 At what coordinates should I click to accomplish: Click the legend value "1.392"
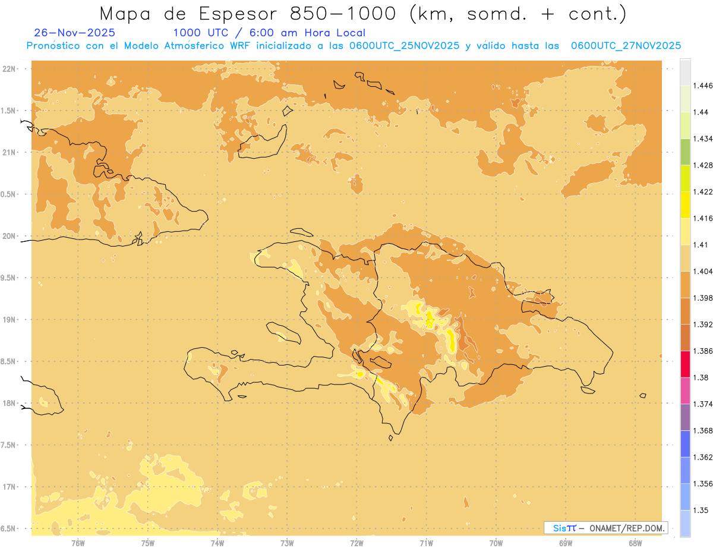[702, 325]
